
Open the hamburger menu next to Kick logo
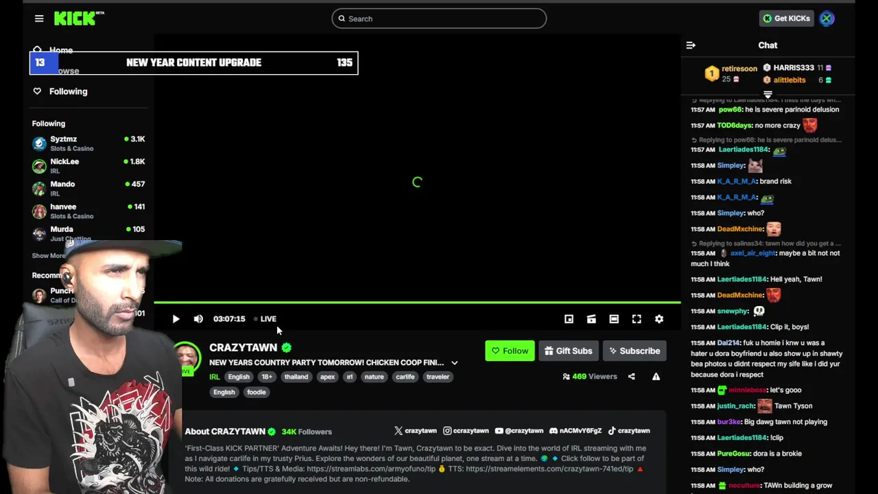pyautogui.click(x=39, y=19)
